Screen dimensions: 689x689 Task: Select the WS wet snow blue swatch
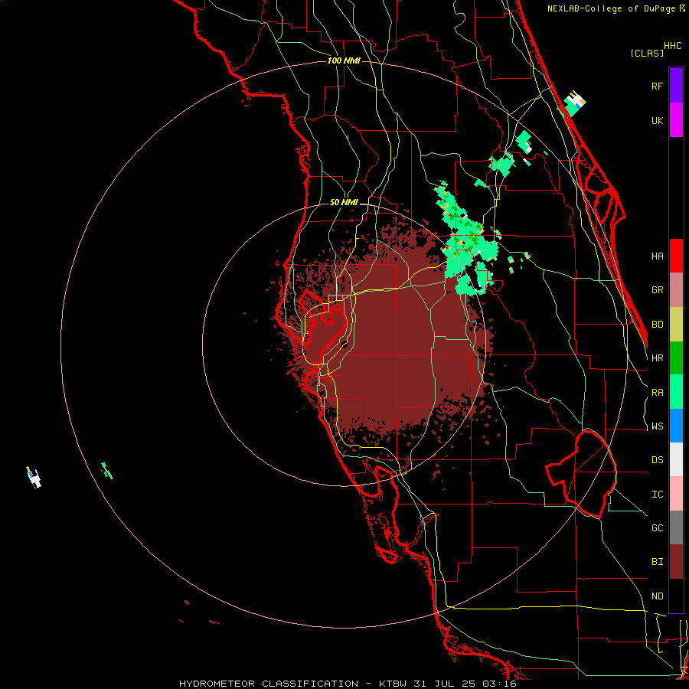coord(676,426)
